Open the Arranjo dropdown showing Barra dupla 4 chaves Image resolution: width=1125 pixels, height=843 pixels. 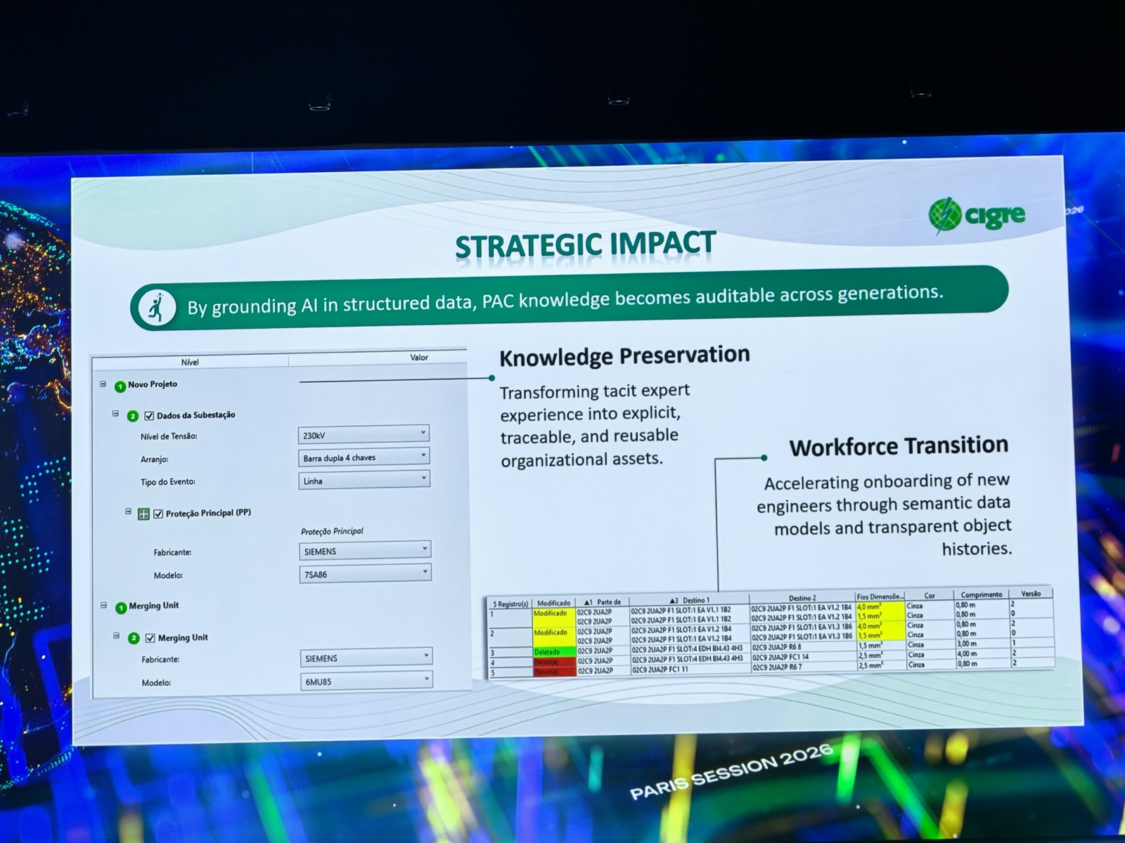(364, 457)
